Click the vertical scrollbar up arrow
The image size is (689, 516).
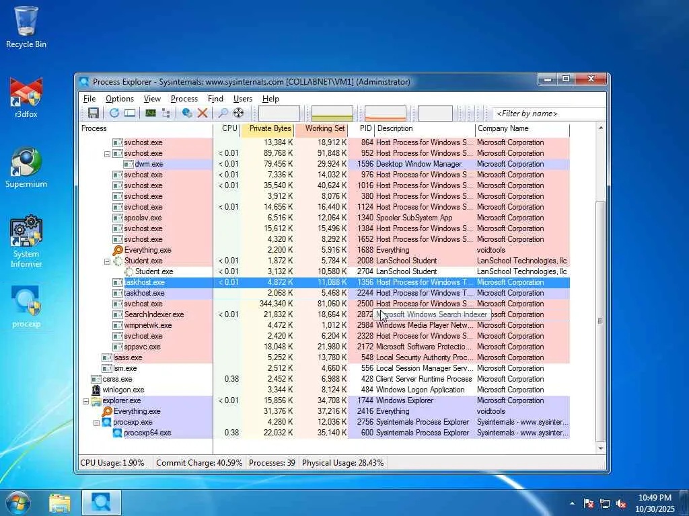tap(600, 128)
